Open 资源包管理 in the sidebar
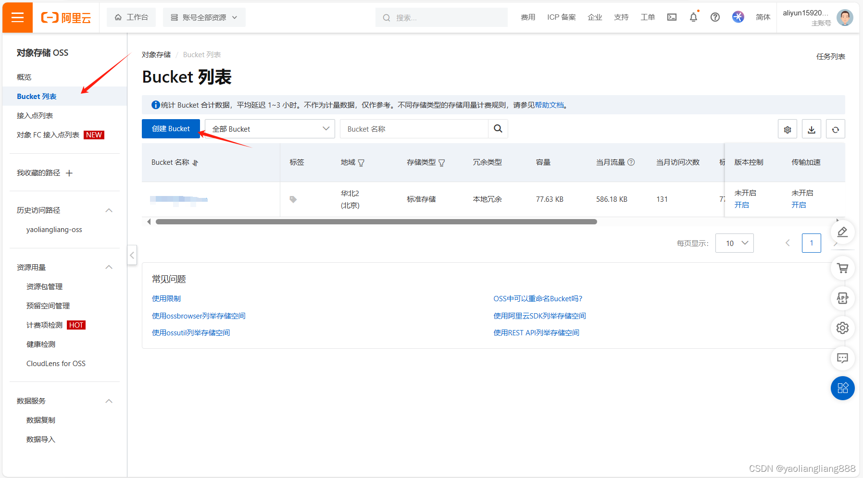The height and width of the screenshot is (478, 863). coord(44,286)
